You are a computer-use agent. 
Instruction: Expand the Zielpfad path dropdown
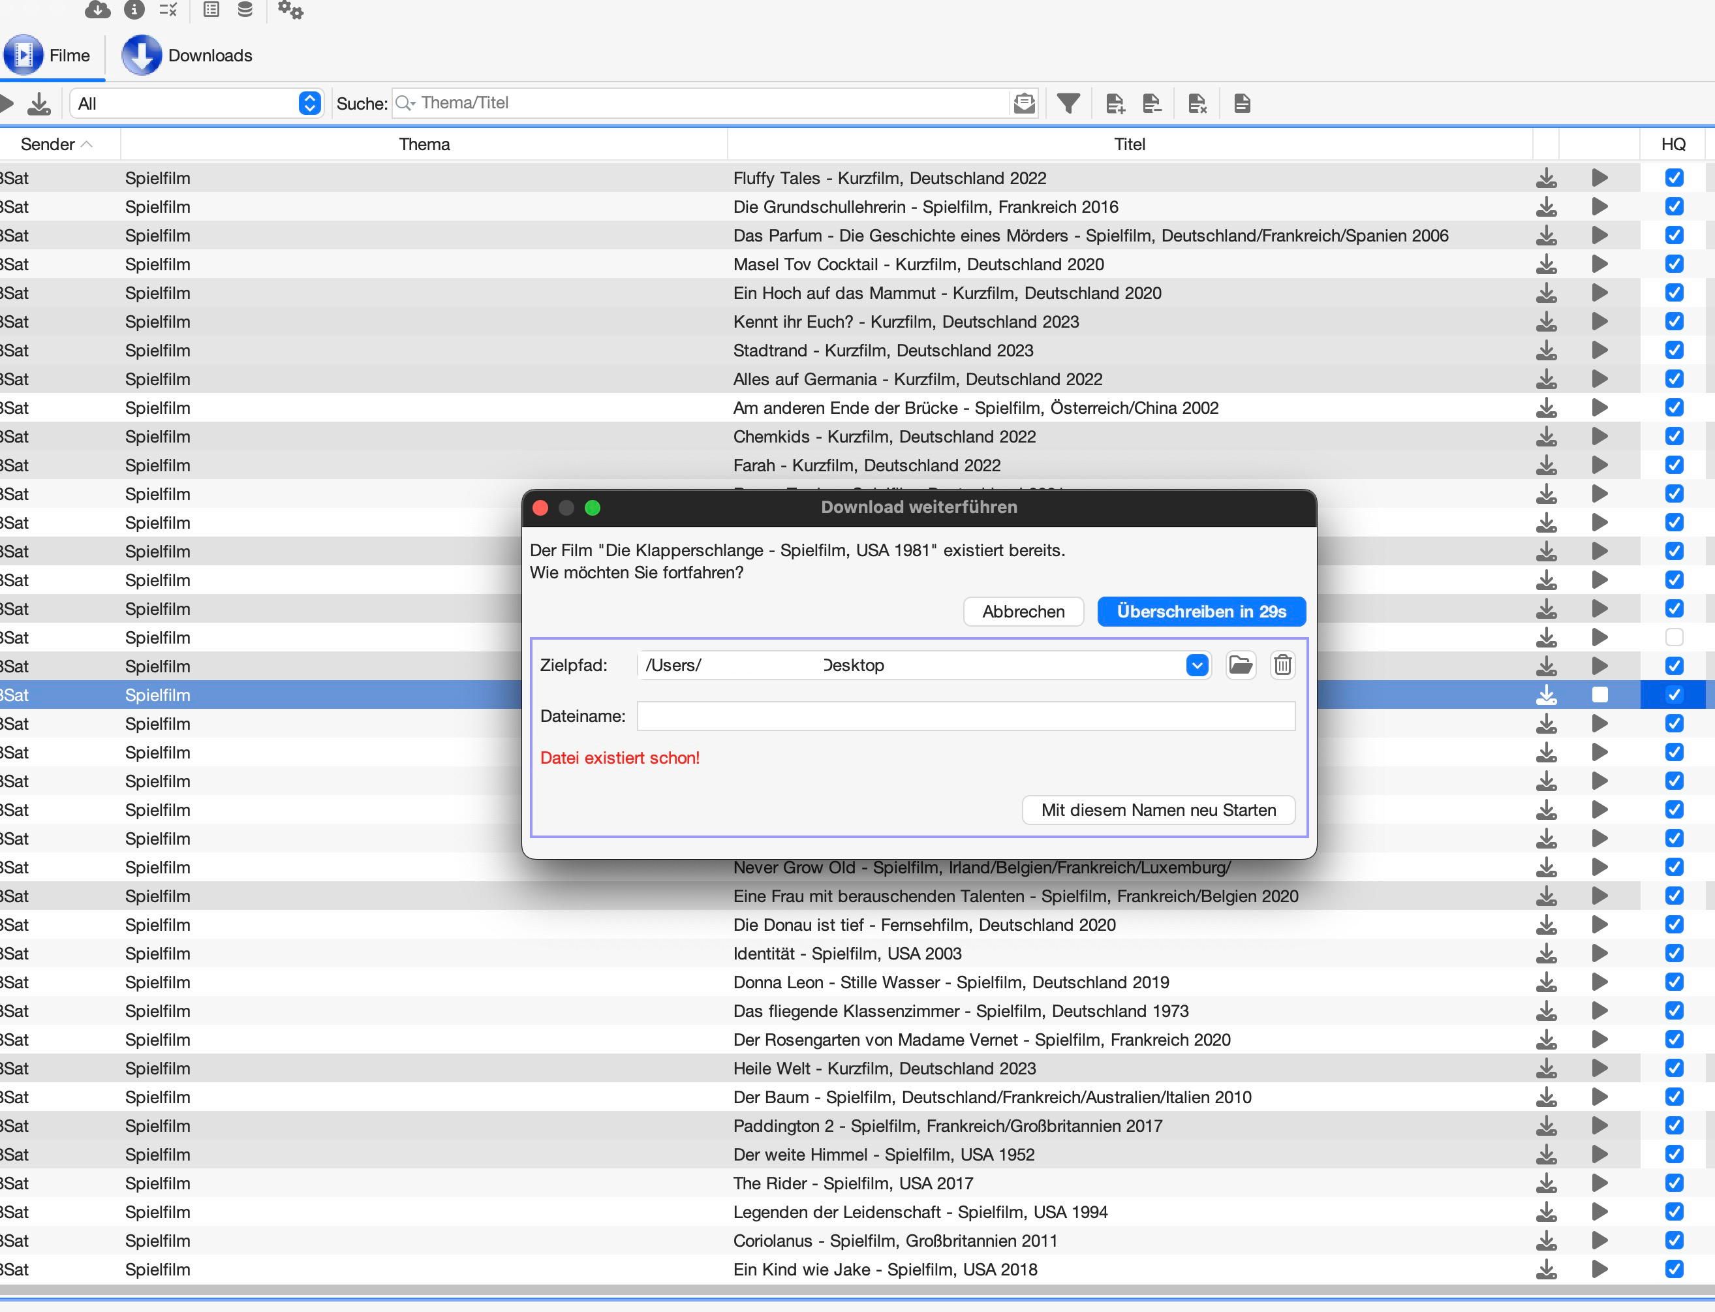1197,664
